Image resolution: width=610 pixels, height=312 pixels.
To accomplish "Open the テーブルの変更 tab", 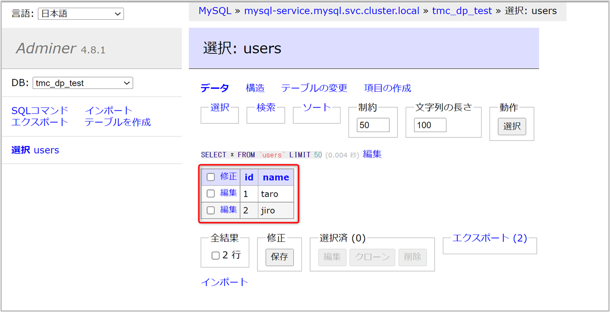I will click(x=314, y=88).
